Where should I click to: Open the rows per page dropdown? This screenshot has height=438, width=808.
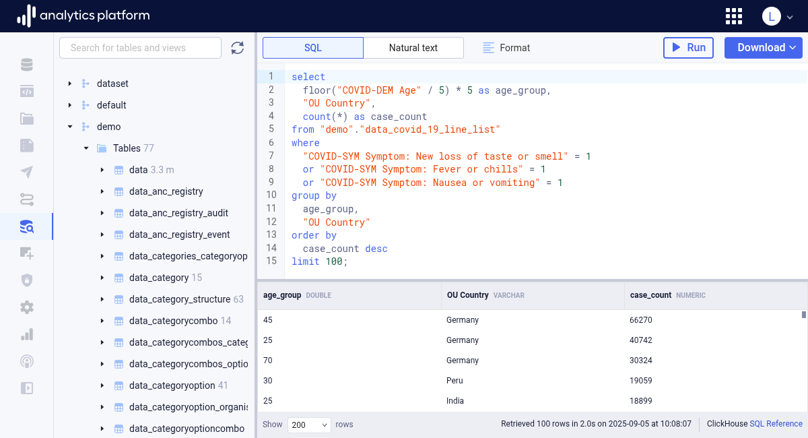[x=309, y=425]
